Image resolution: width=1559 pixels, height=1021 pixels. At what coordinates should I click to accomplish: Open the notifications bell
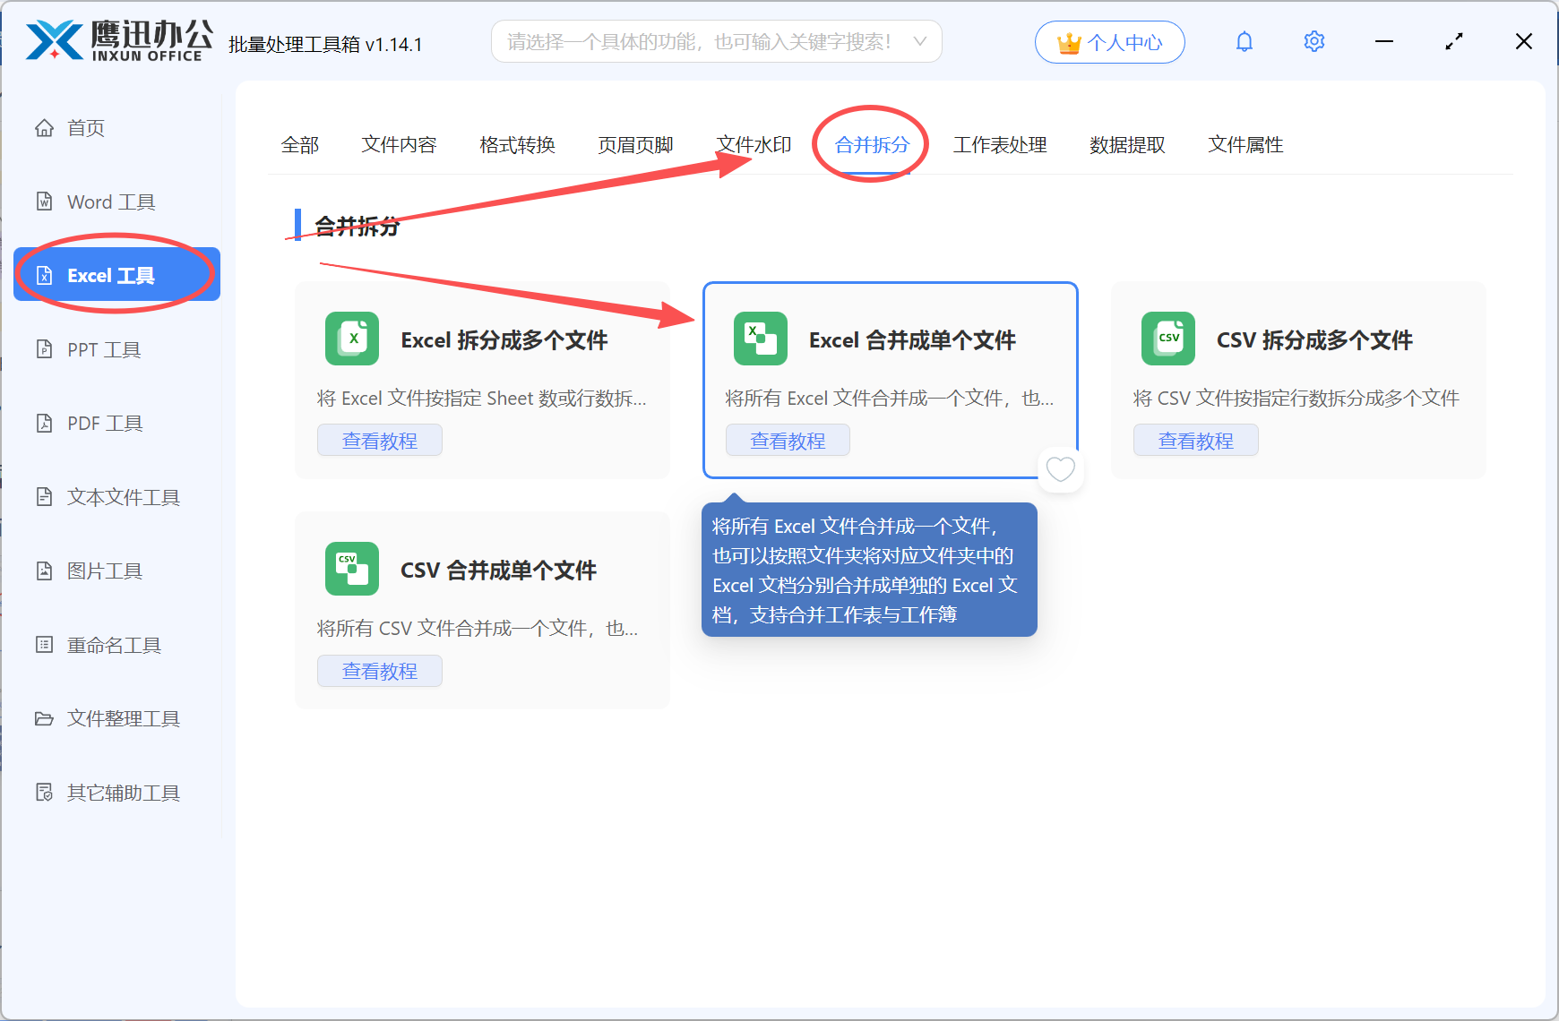[1245, 41]
